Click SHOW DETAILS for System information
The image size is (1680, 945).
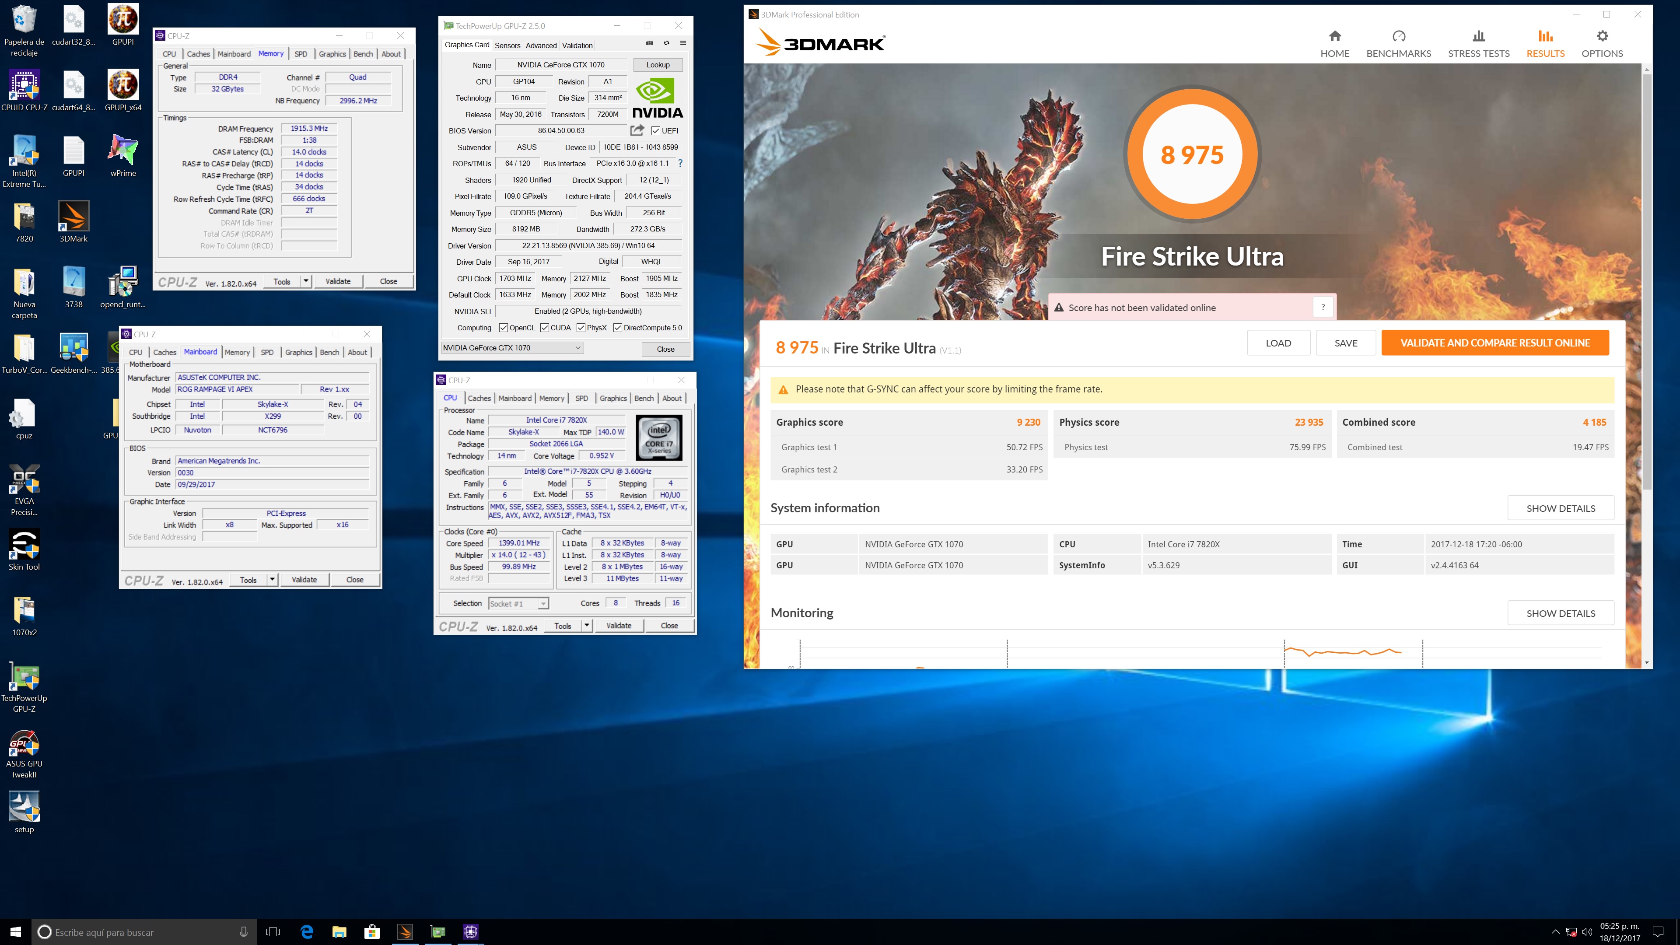[1561, 508]
